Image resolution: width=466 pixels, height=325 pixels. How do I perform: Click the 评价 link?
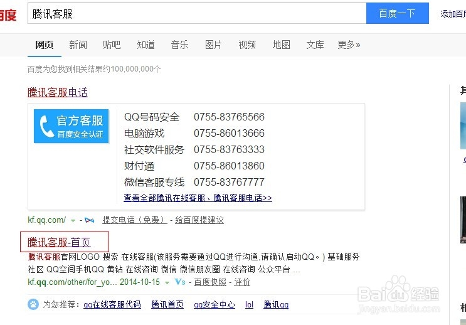point(242,282)
